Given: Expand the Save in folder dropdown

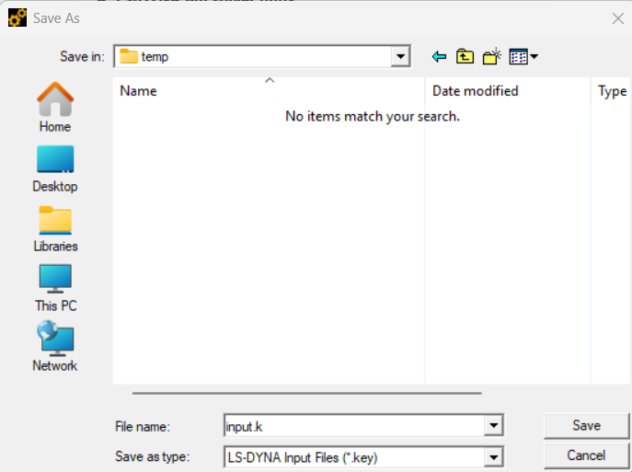Looking at the screenshot, I should pyautogui.click(x=400, y=57).
